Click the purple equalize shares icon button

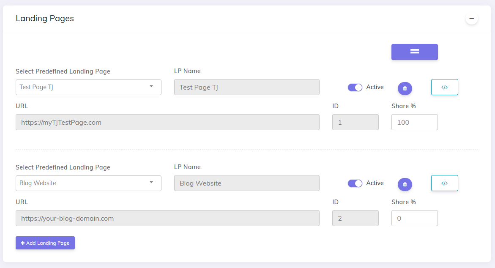tap(414, 52)
